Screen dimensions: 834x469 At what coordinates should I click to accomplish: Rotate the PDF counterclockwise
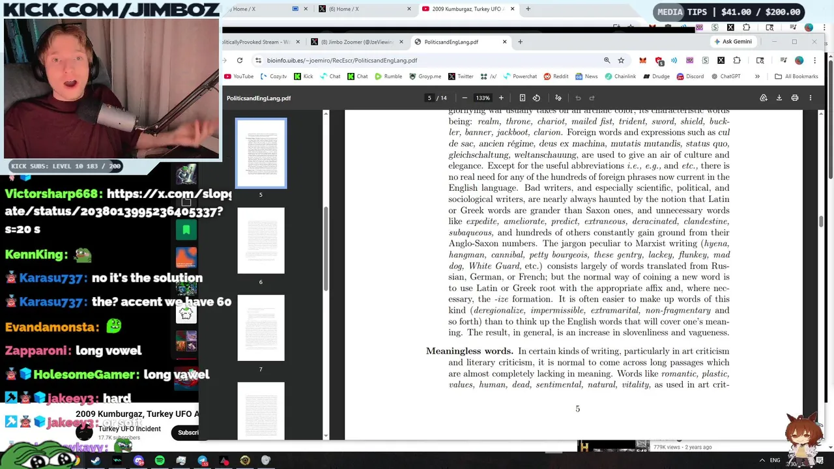[536, 98]
